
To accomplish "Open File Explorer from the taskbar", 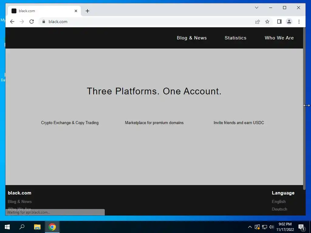I will [x=37, y=227].
